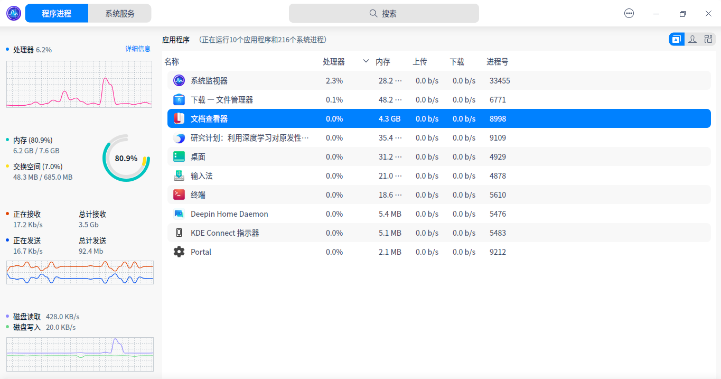
Task: Click the 文档查看器 document viewer icon
Action: click(179, 119)
